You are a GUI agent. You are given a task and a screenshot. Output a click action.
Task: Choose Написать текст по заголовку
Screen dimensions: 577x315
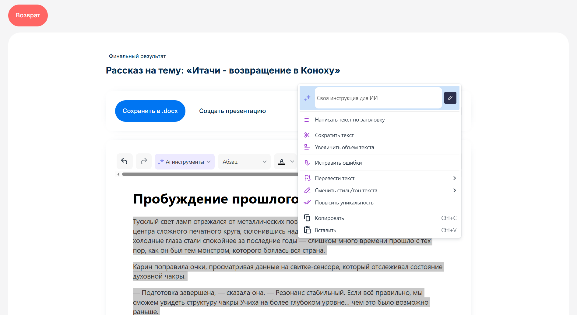click(x=350, y=120)
